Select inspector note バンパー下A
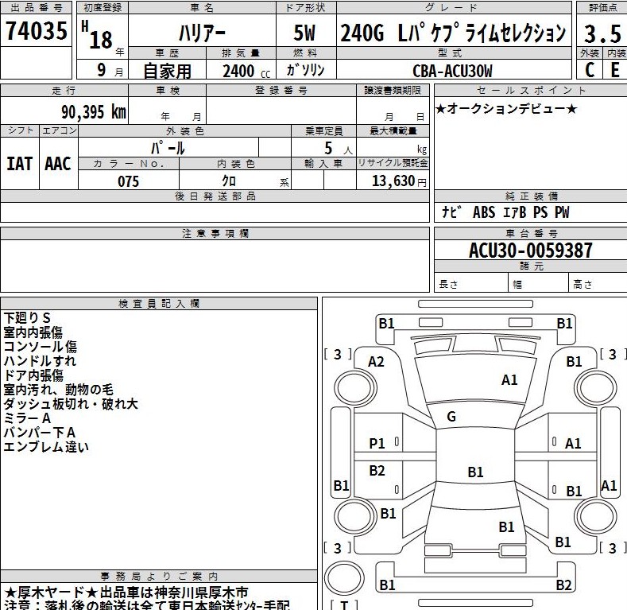Screen dimensions: 627x610 click(x=39, y=433)
